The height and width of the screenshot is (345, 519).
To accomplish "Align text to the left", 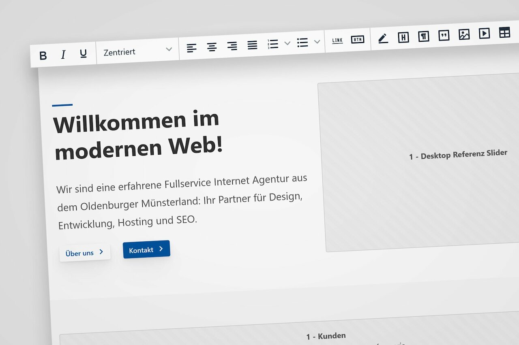I will [x=191, y=48].
